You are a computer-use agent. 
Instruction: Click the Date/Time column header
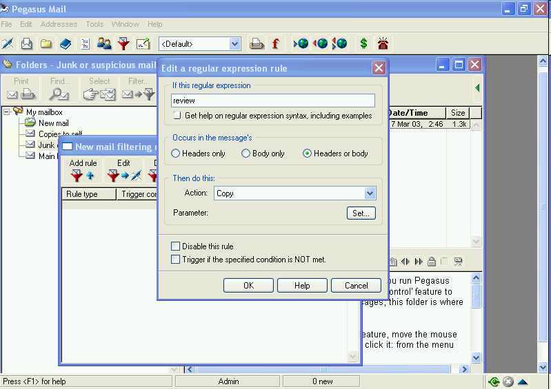[417, 113]
